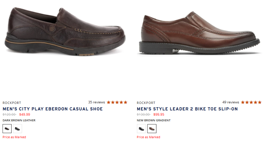Click Price as Marked under Eberdon shoe
264x141 pixels.
[14, 137]
